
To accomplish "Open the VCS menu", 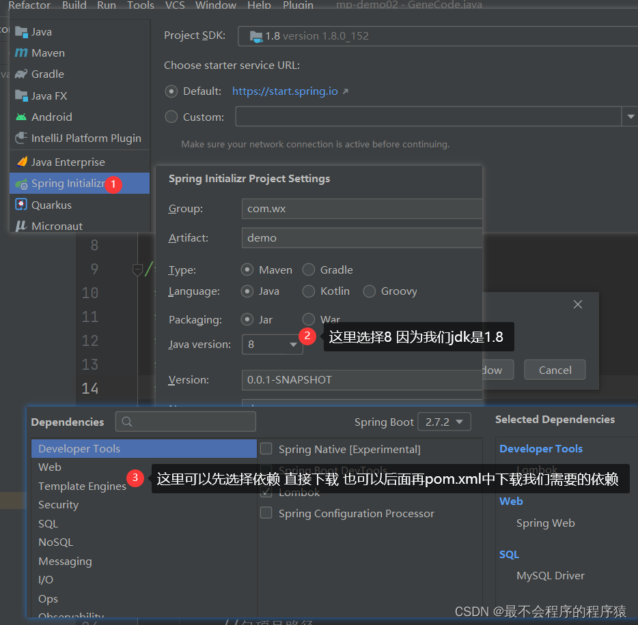I will tap(175, 5).
